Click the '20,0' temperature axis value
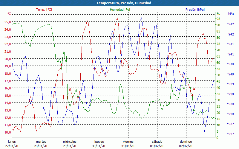Screen dimensions: 239x149 8,59
